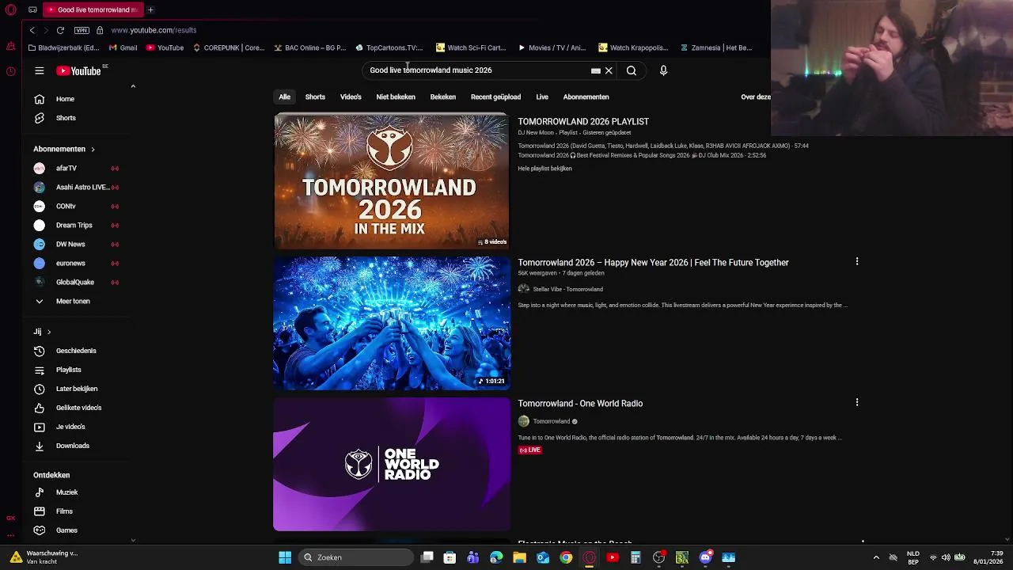1013x570 pixels.
Task: Open Stellar Vibe - Tomorrowland channel link
Action: coord(567,289)
